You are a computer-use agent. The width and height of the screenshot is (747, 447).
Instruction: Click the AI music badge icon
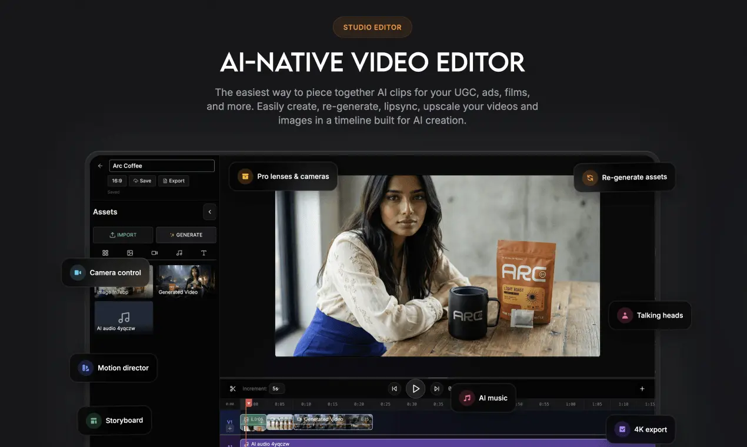click(x=467, y=398)
